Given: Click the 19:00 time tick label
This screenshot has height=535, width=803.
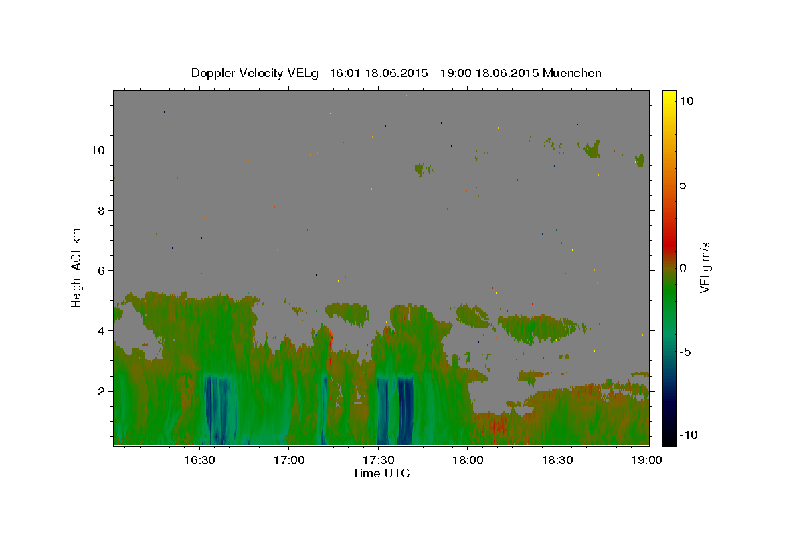Looking at the screenshot, I should point(646,460).
